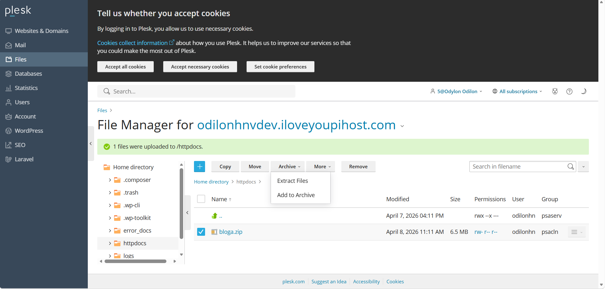This screenshot has height=289, width=606.
Task: Check the select-all checkbox beside Name
Action: click(x=201, y=199)
